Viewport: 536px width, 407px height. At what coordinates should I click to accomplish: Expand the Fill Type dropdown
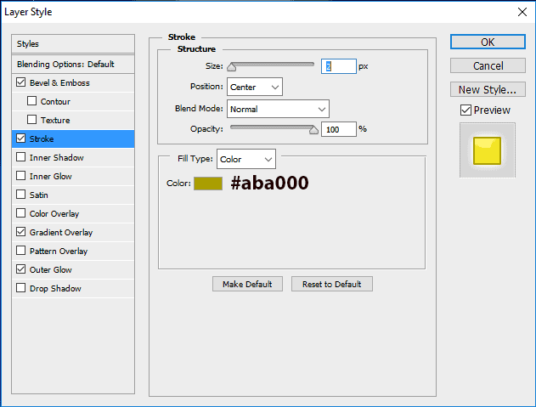click(x=246, y=159)
